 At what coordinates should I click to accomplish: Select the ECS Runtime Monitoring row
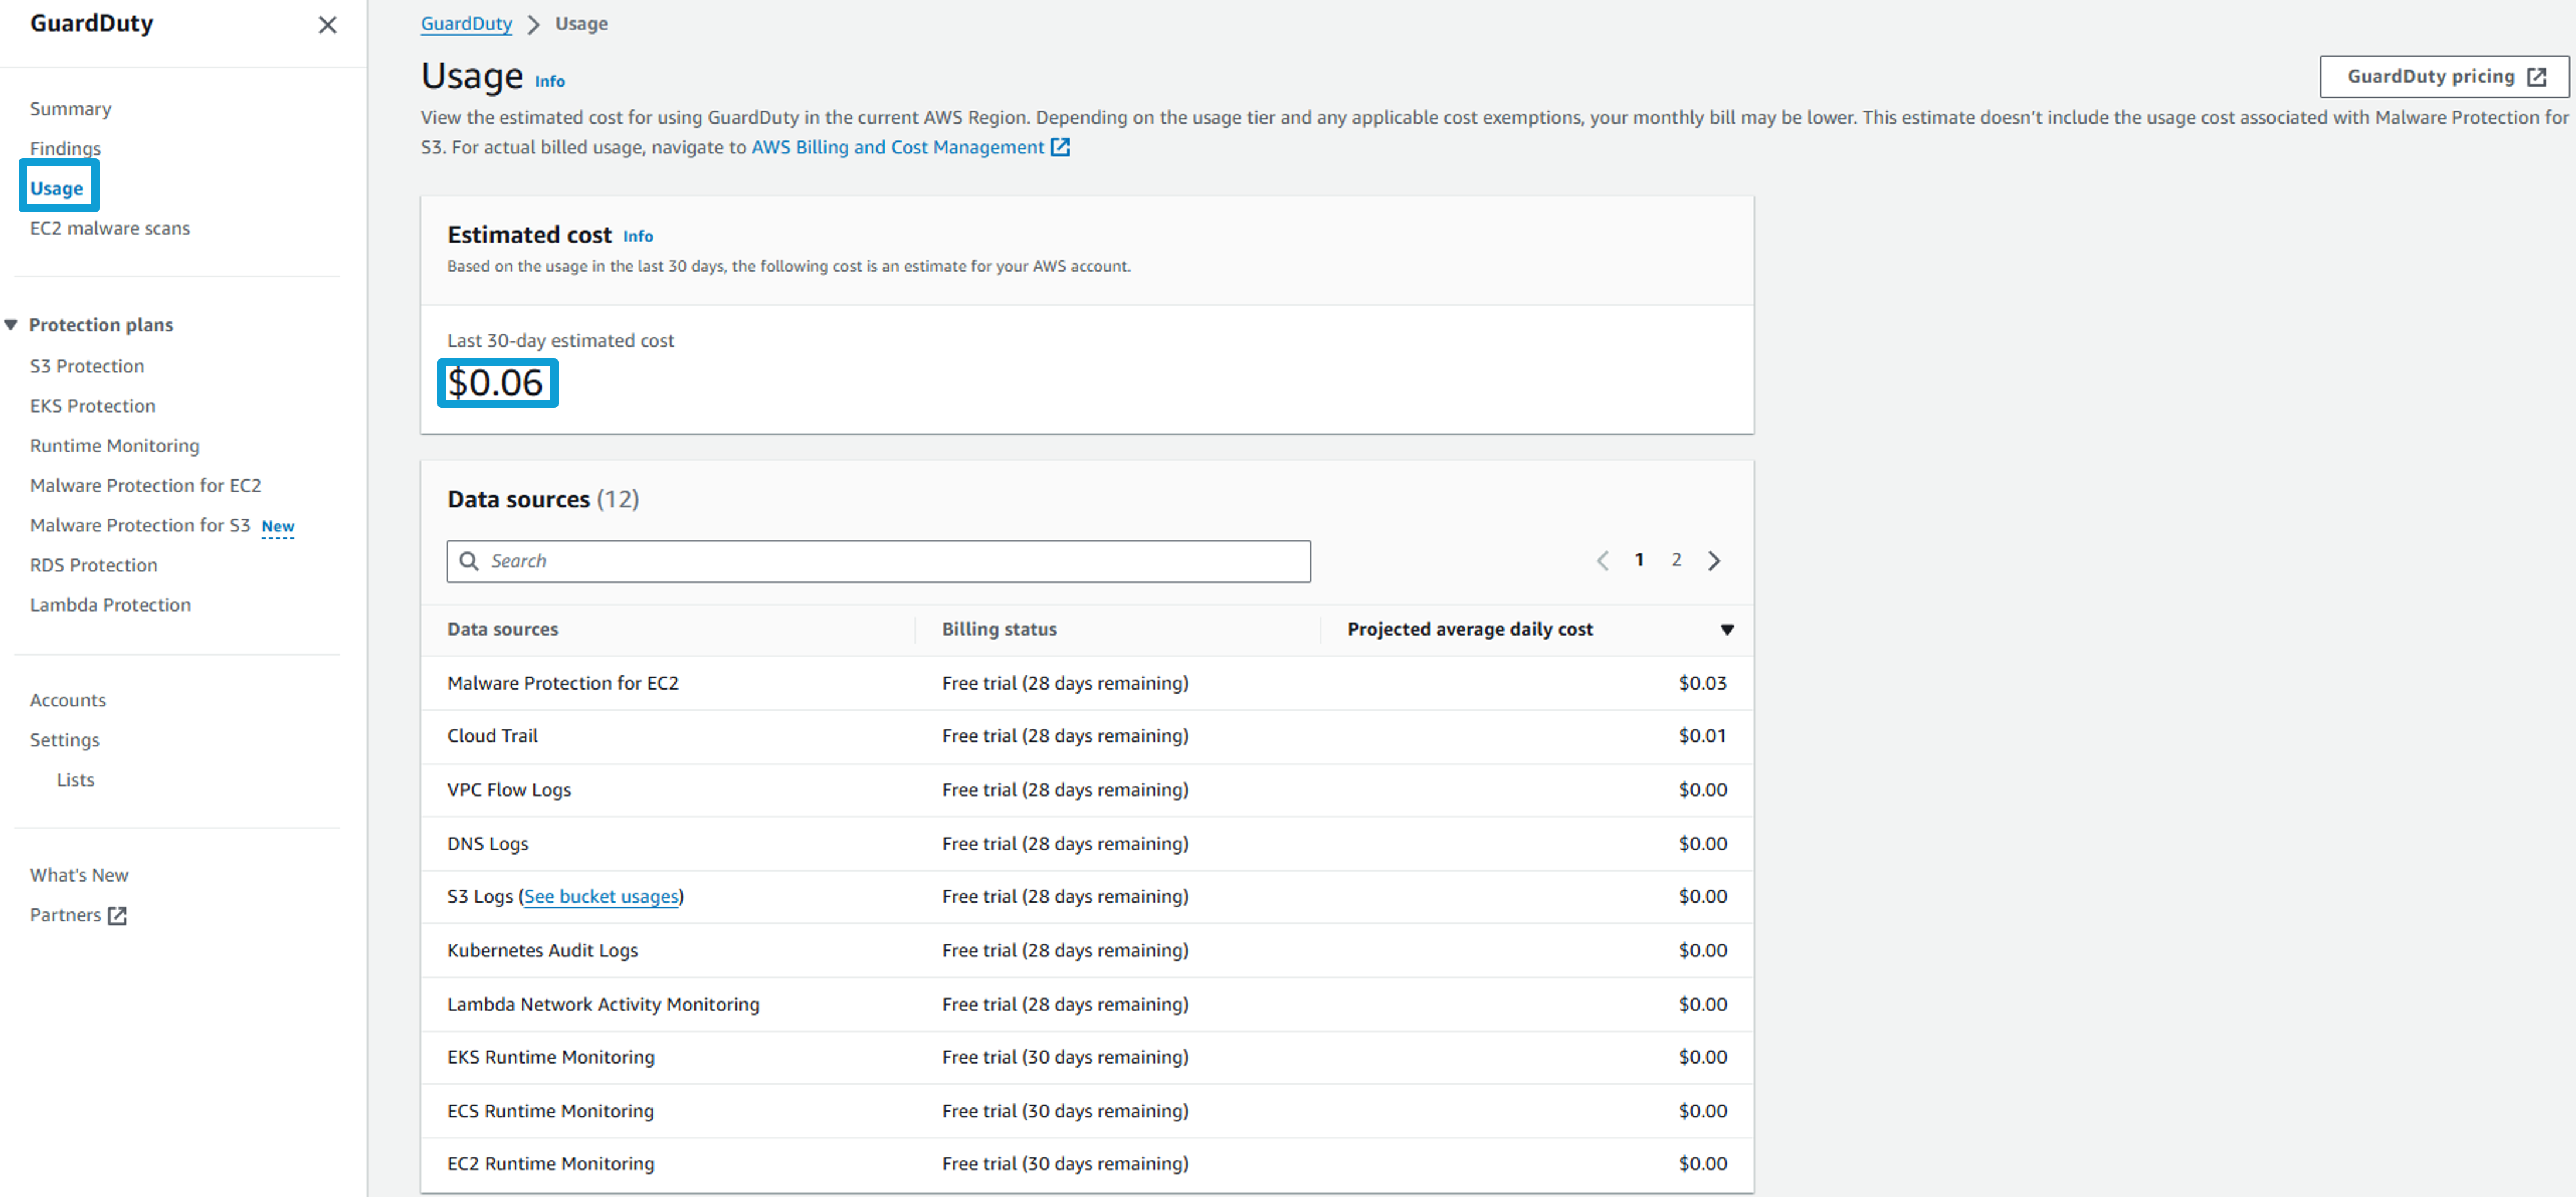pyautogui.click(x=1087, y=1112)
